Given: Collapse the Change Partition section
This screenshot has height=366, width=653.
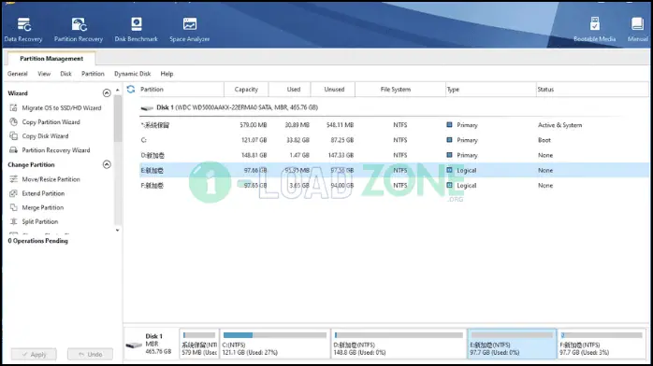Looking at the screenshot, I should point(107,165).
